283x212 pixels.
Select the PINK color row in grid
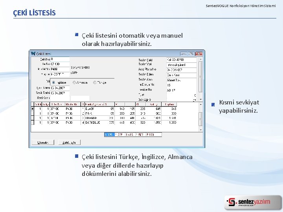click(104, 113)
